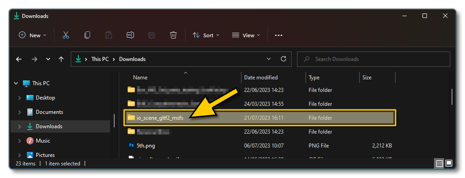Open the New item dropdown
Screen dimensions: 465x178
33,35
